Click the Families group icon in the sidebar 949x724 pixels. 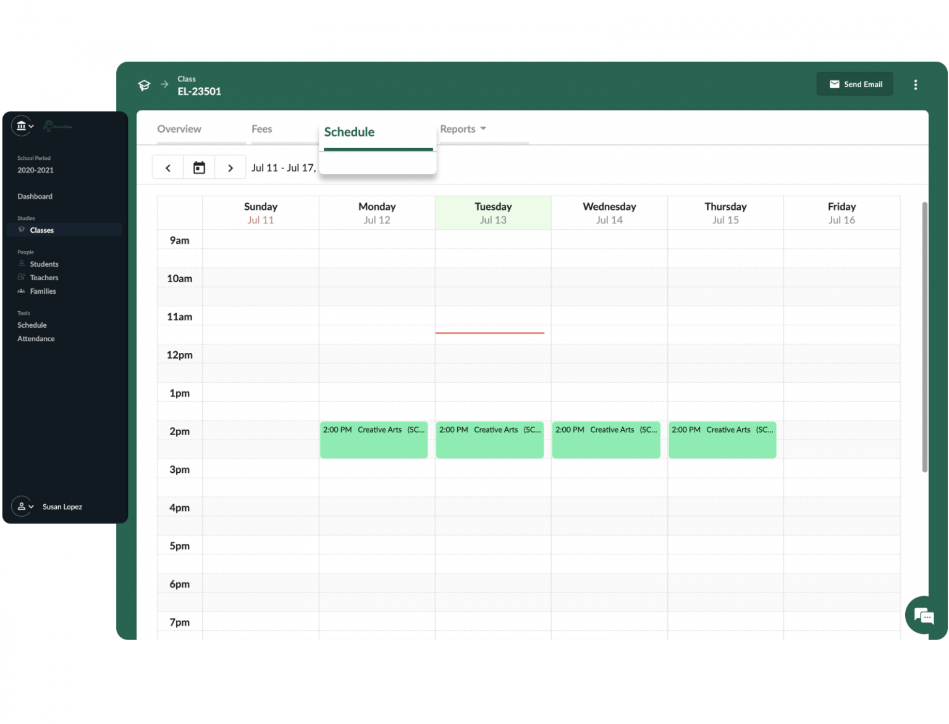[21, 291]
